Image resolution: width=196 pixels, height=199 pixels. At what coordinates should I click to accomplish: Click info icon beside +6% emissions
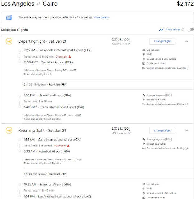pos(129,133)
